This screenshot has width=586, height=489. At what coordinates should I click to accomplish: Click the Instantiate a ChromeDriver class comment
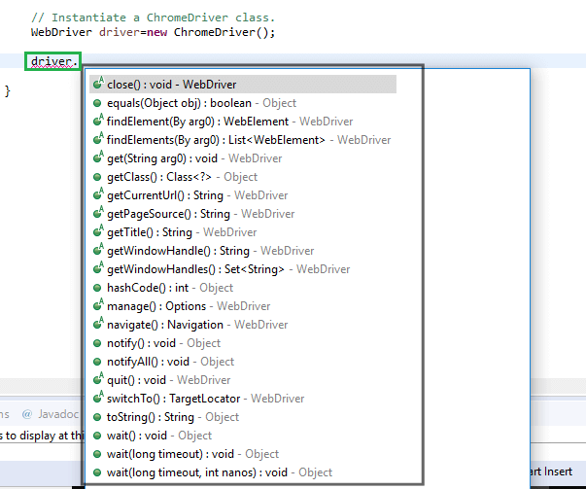[153, 17]
